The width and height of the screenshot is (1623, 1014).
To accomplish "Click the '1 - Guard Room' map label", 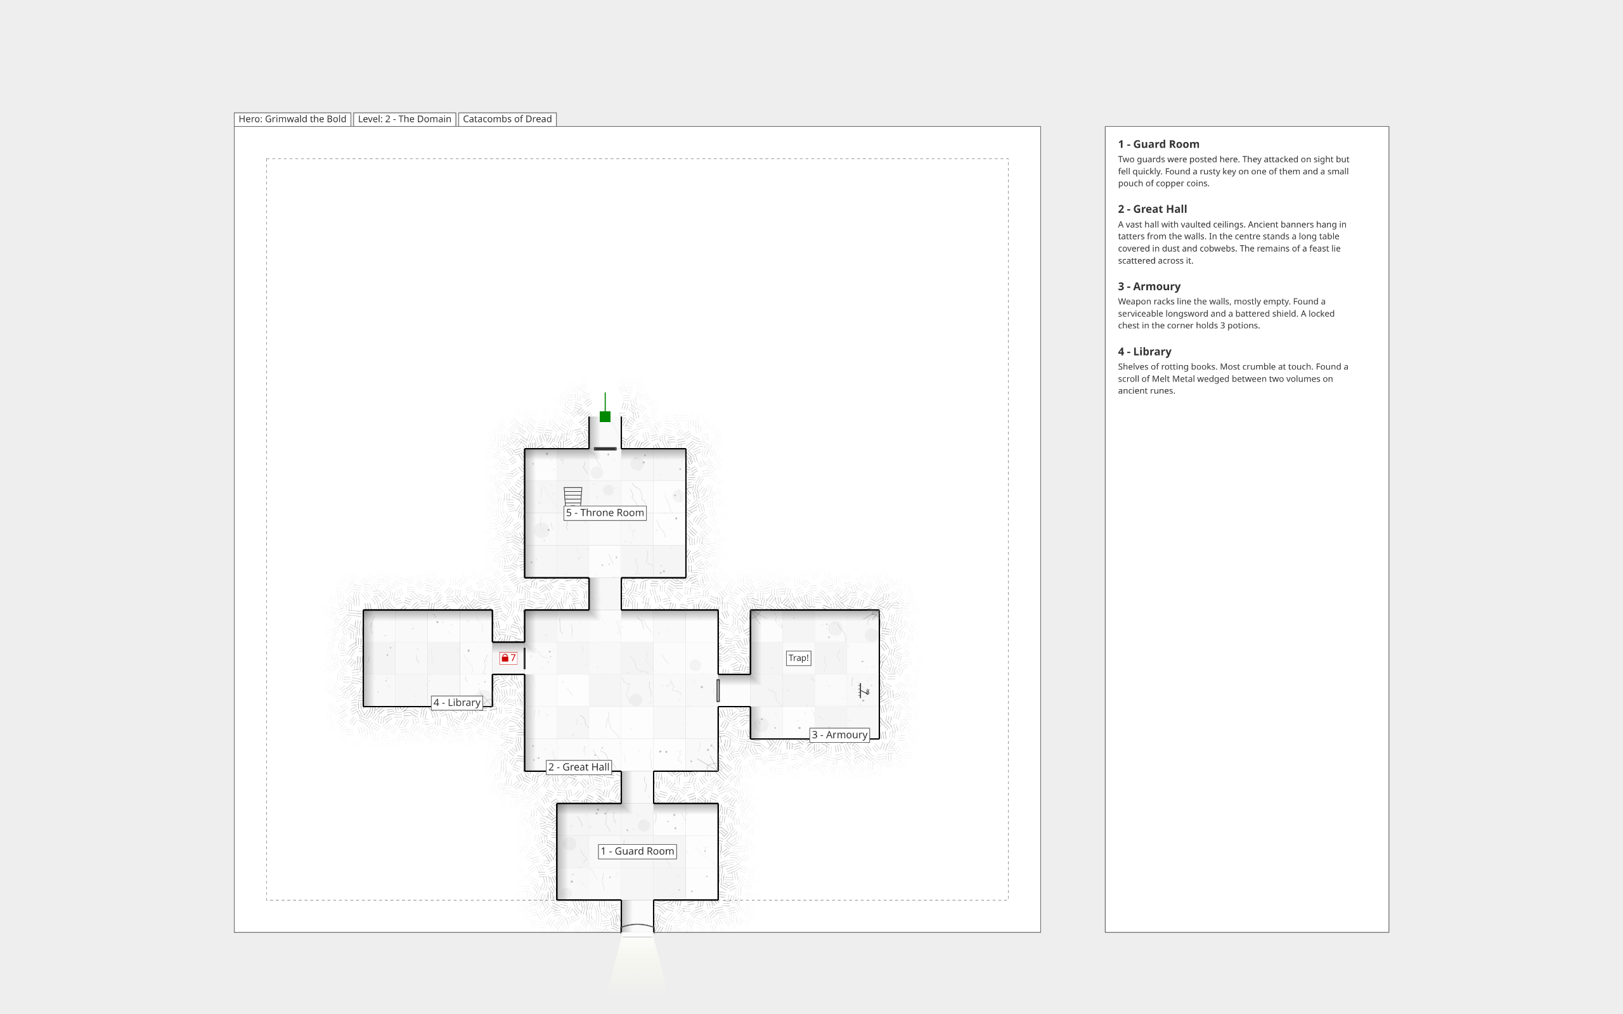I will [637, 852].
